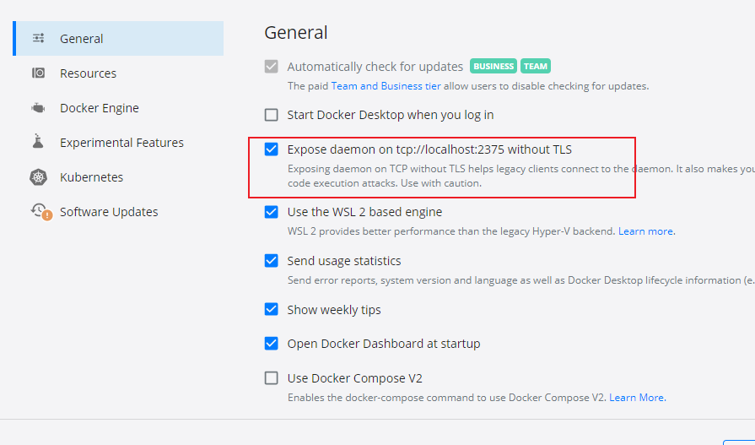Screen dimensions: 755x445
Task: Uncheck Expose daemon on tcp://localhost:2375
Action: coord(272,149)
